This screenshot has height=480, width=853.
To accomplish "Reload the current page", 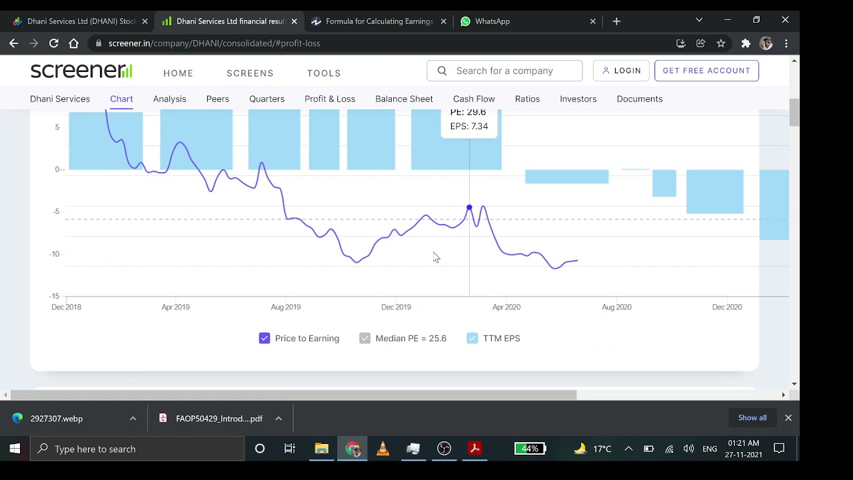I will point(54,43).
